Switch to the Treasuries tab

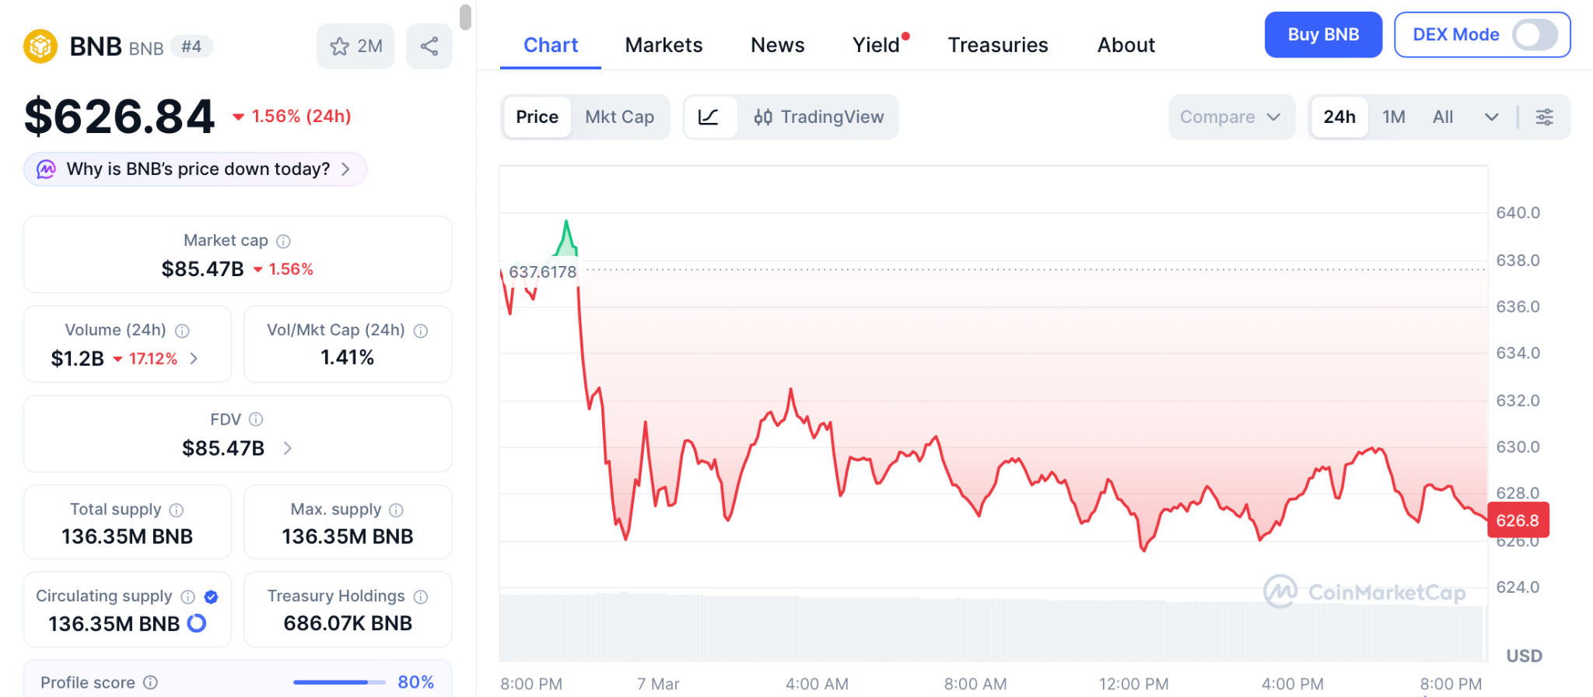click(x=997, y=45)
